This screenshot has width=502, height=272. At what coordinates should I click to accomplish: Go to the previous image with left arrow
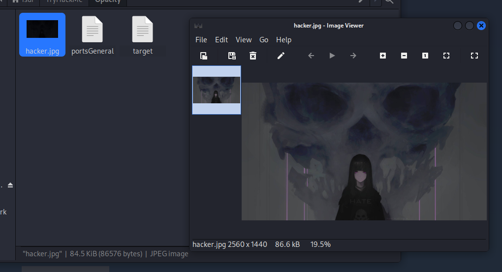pyautogui.click(x=311, y=56)
